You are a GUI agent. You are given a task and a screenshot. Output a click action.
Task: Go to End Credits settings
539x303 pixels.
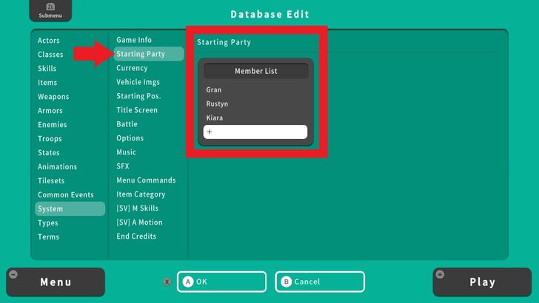136,236
